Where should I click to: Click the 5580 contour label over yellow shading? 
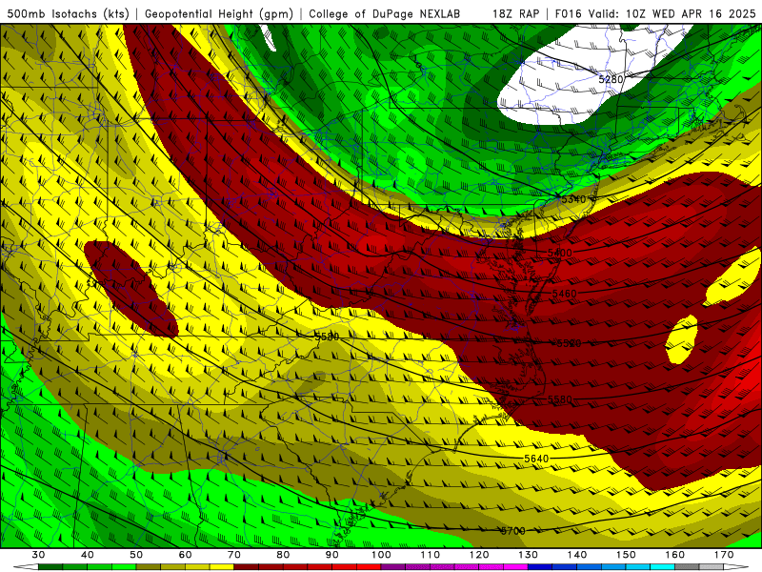click(x=327, y=337)
